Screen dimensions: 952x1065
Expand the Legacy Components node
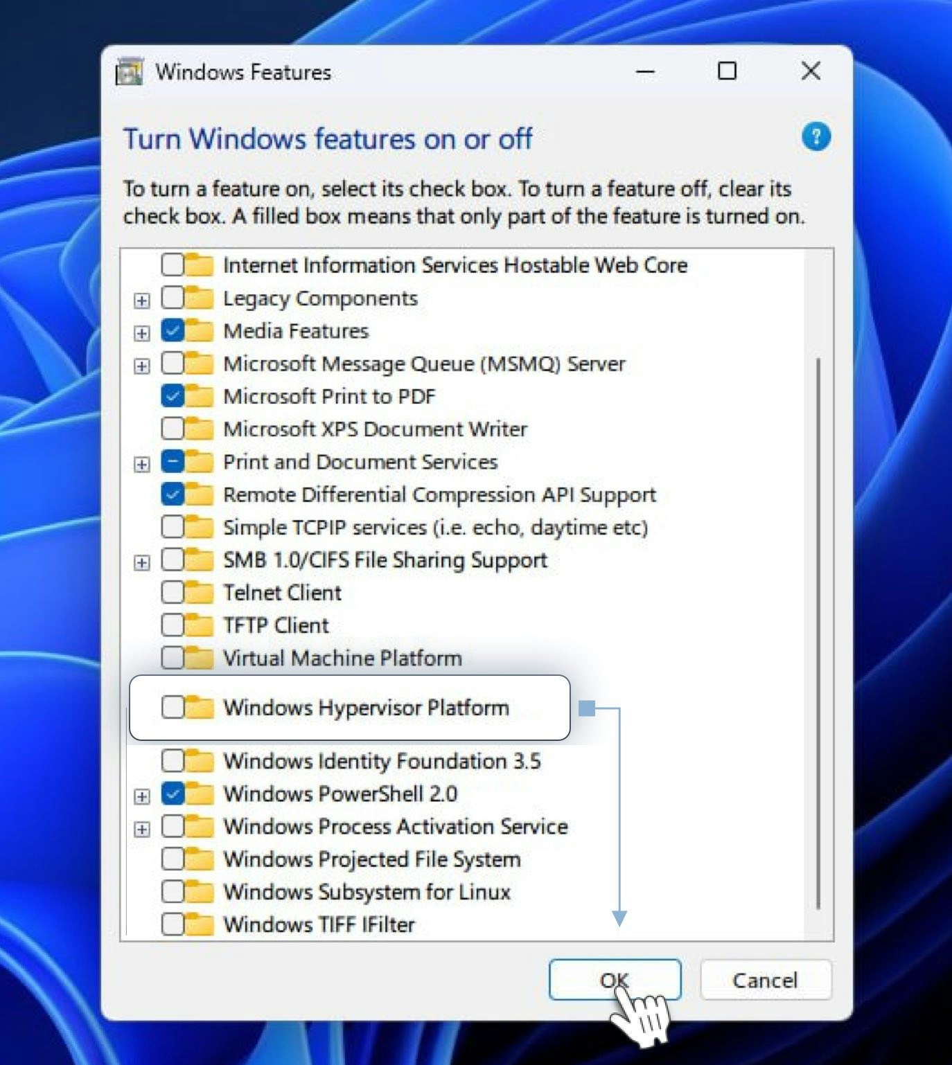coord(141,301)
